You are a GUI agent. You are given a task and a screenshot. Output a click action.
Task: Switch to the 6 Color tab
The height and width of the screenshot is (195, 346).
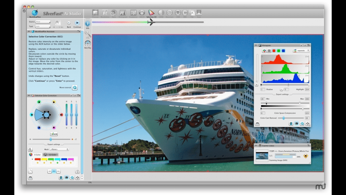coord(35,154)
